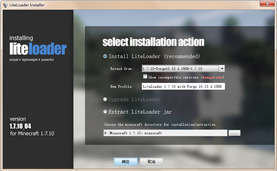Select Install LiteLoader (recommended) radio button

pos(105,56)
